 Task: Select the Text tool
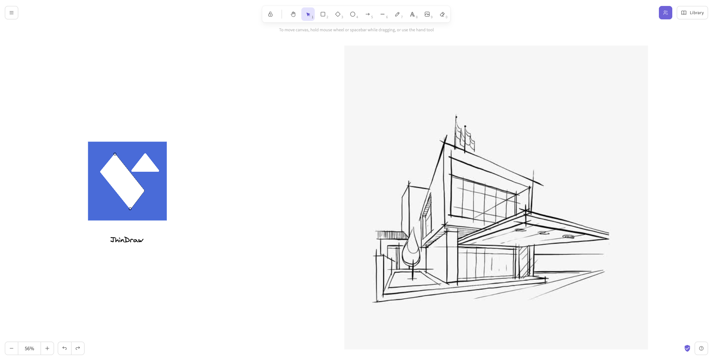(x=412, y=14)
